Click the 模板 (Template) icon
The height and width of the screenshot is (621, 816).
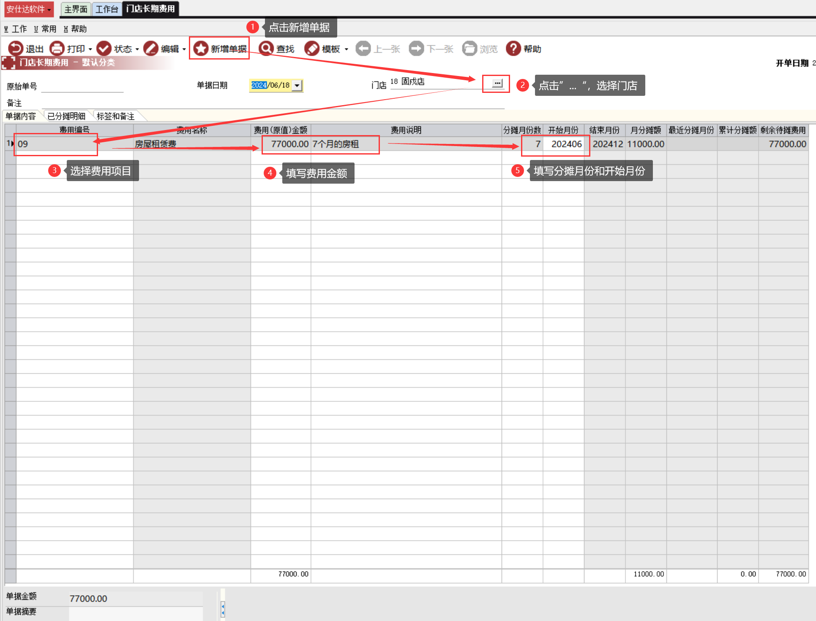tap(312, 49)
